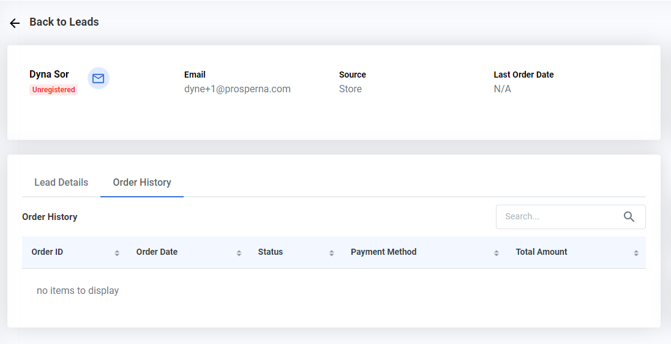Sort by Total Amount arrows icon
This screenshot has height=344, width=671.
point(636,253)
